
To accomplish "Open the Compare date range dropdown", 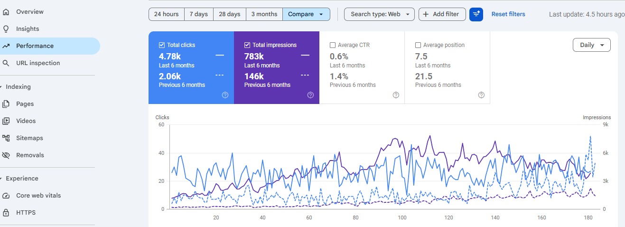I will coord(306,14).
